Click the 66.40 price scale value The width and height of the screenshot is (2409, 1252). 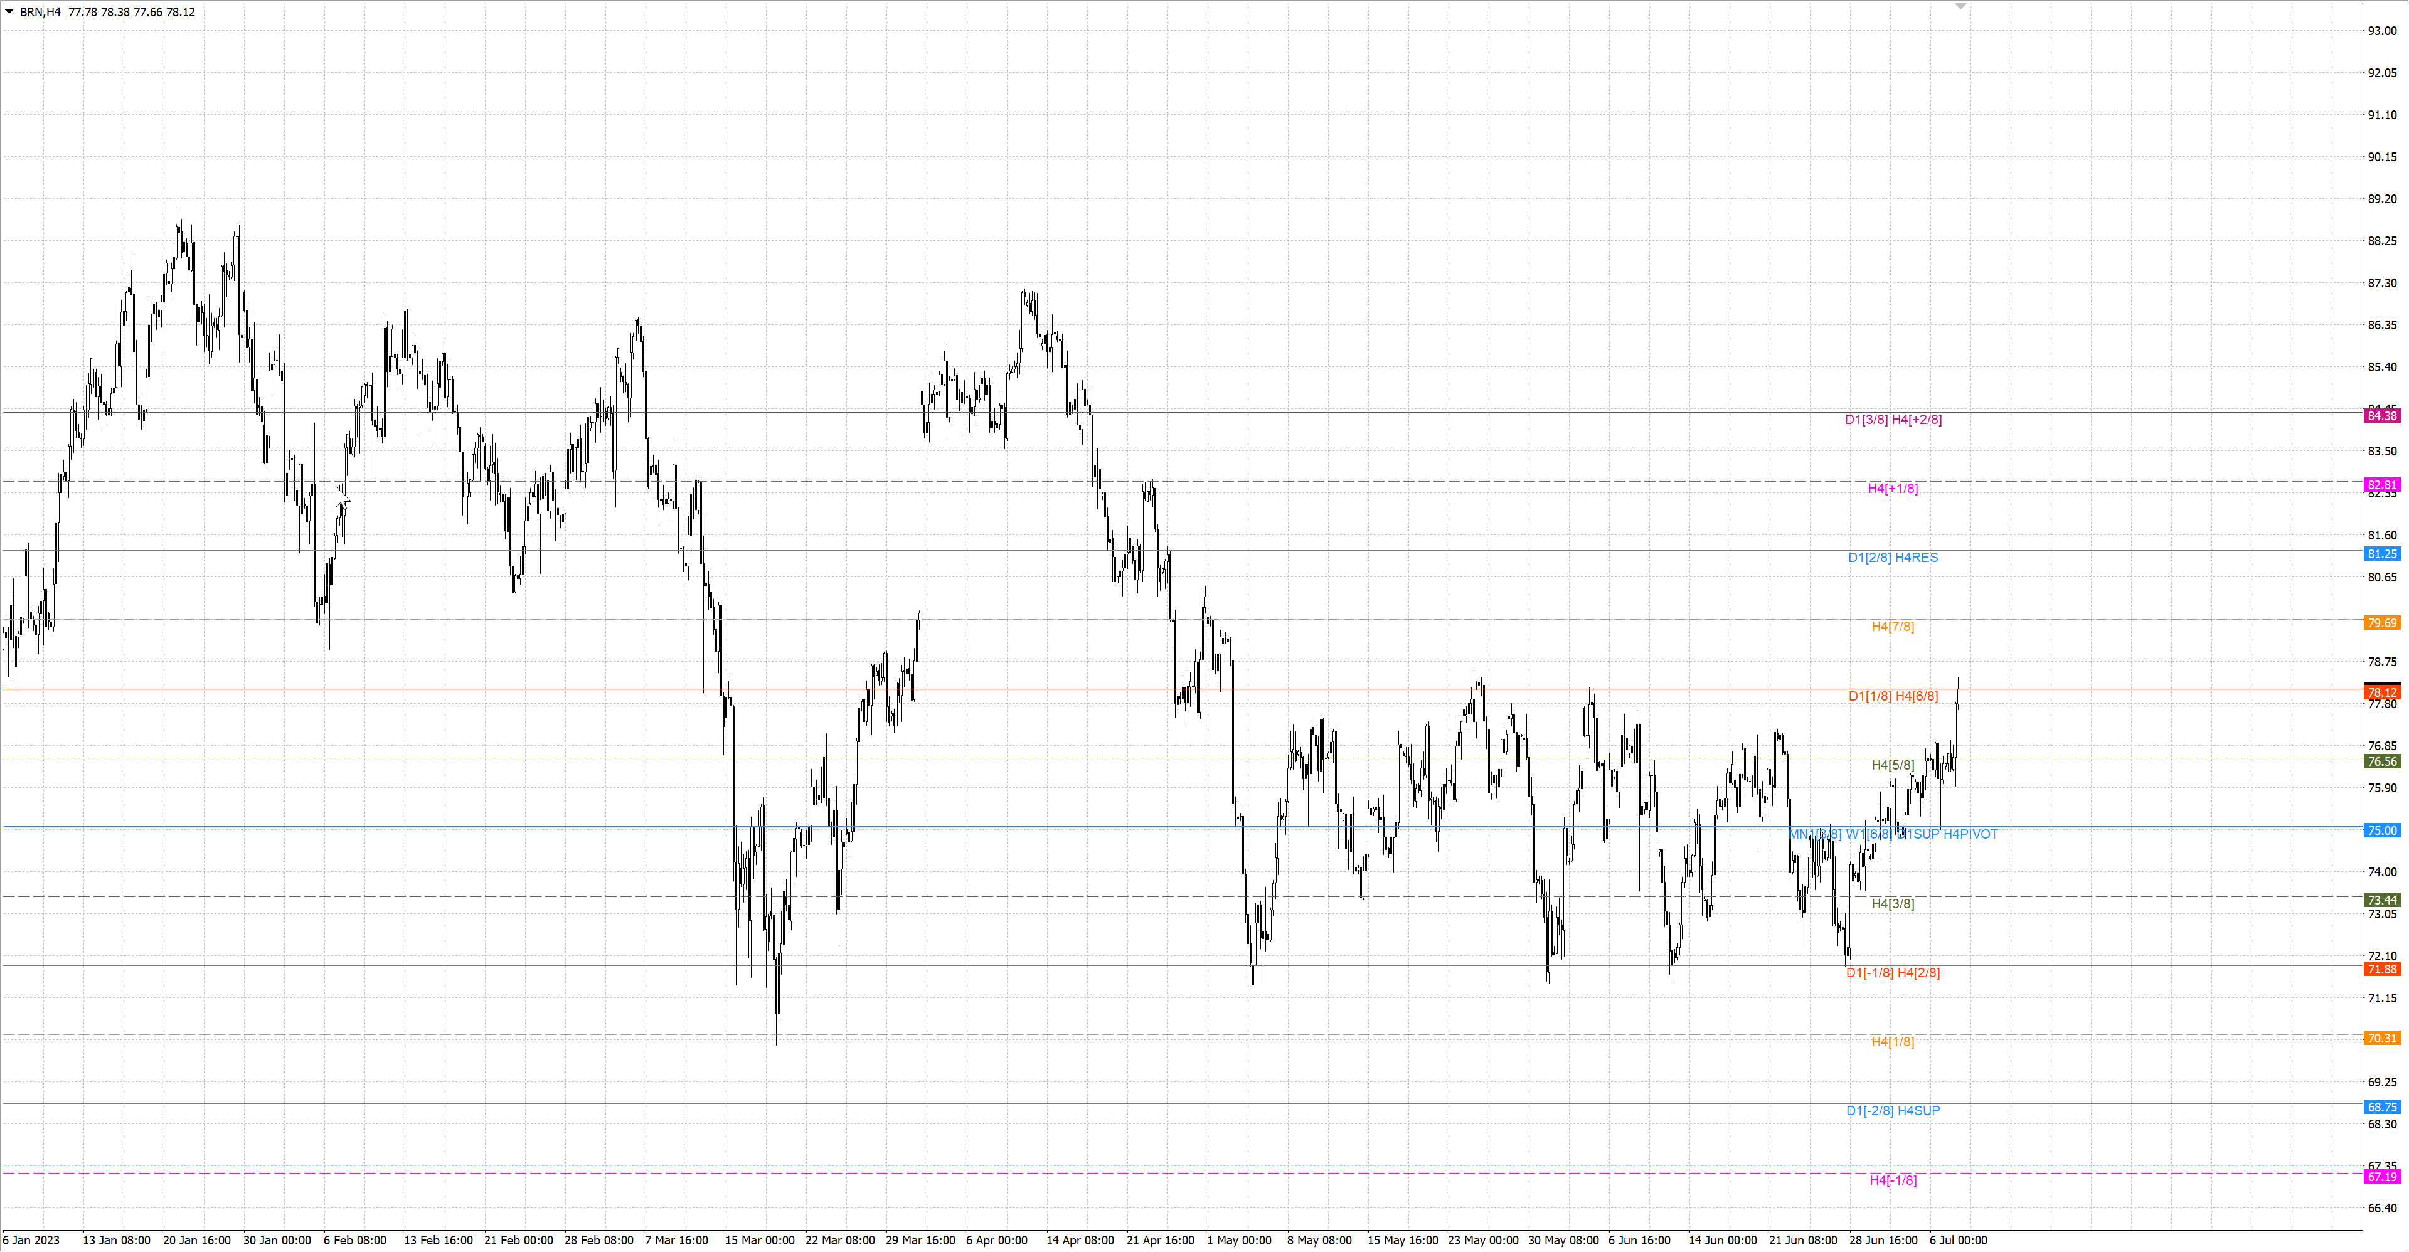2382,1209
